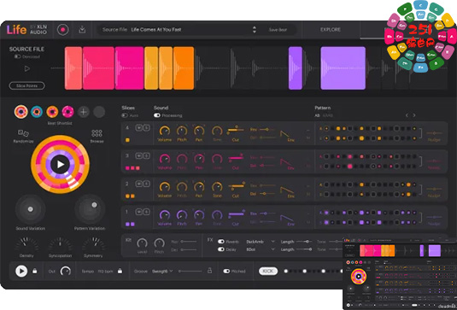Adjust the Reverb Length slider

(x=303, y=242)
